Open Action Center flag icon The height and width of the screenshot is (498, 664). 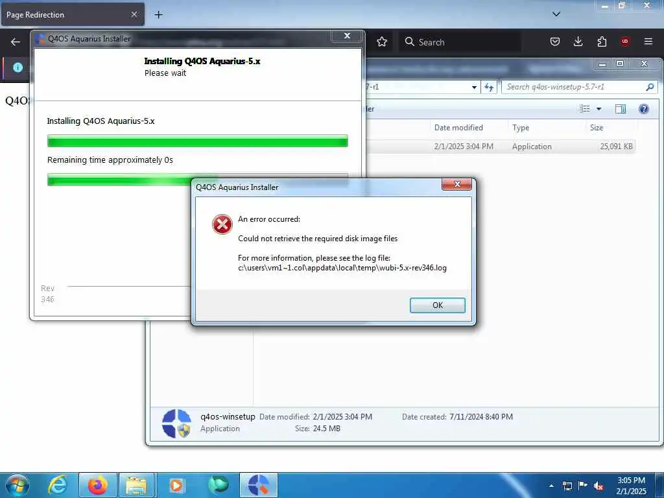(583, 485)
